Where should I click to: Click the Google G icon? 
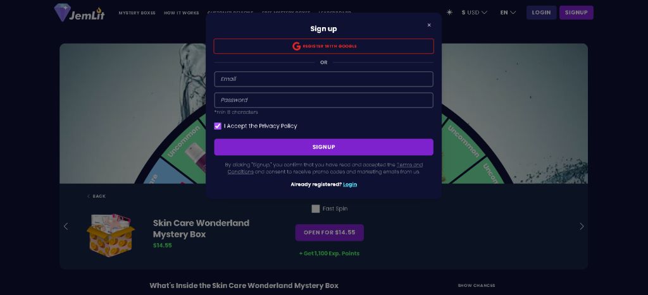[x=296, y=46]
